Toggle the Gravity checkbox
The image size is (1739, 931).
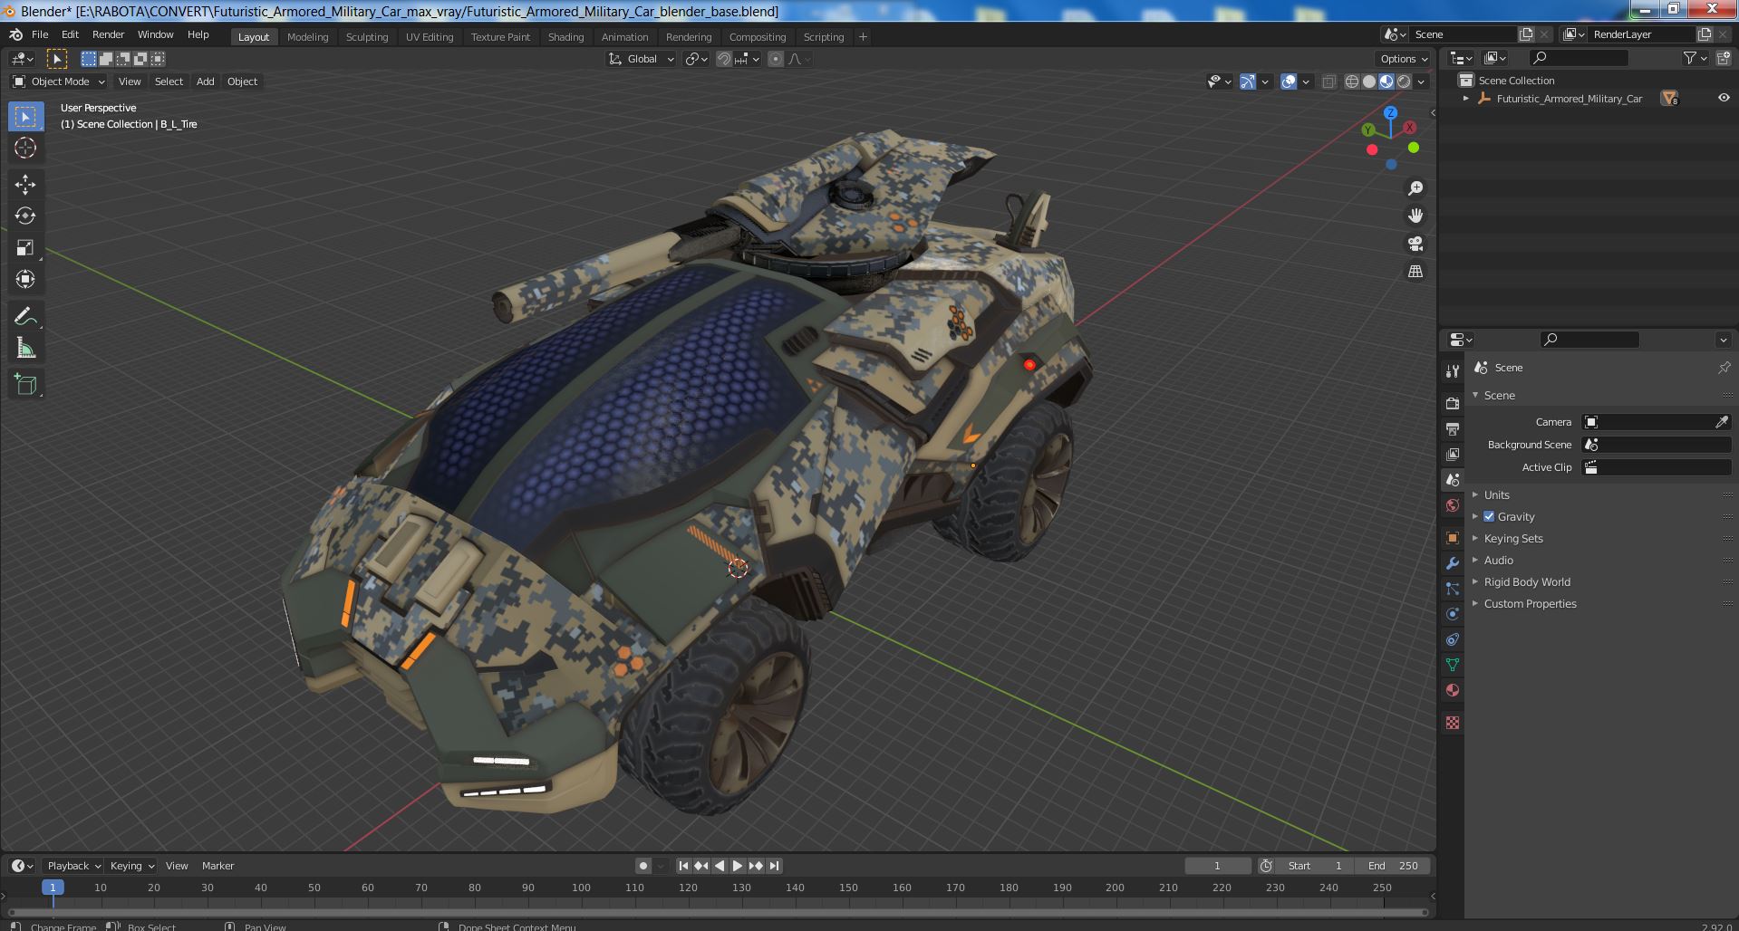1489,516
